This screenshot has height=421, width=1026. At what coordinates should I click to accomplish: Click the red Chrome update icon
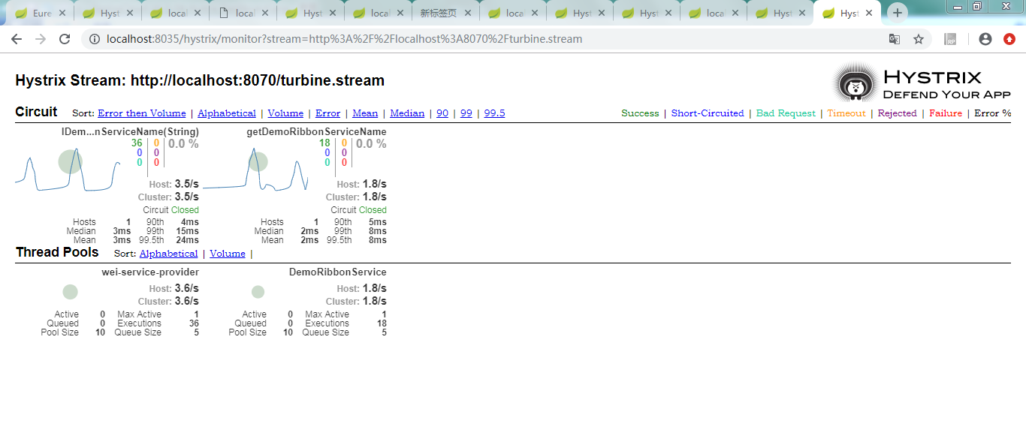(1009, 39)
